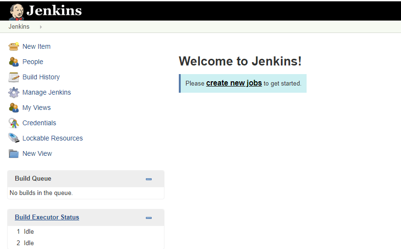Open the People page link
Screen dimensions: 401x249
click(33, 62)
